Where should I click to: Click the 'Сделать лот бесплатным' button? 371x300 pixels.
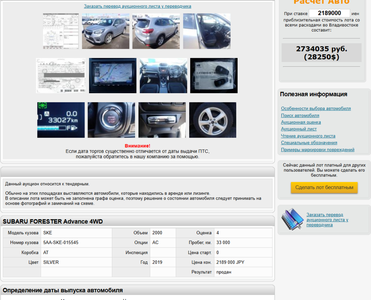coord(324,188)
